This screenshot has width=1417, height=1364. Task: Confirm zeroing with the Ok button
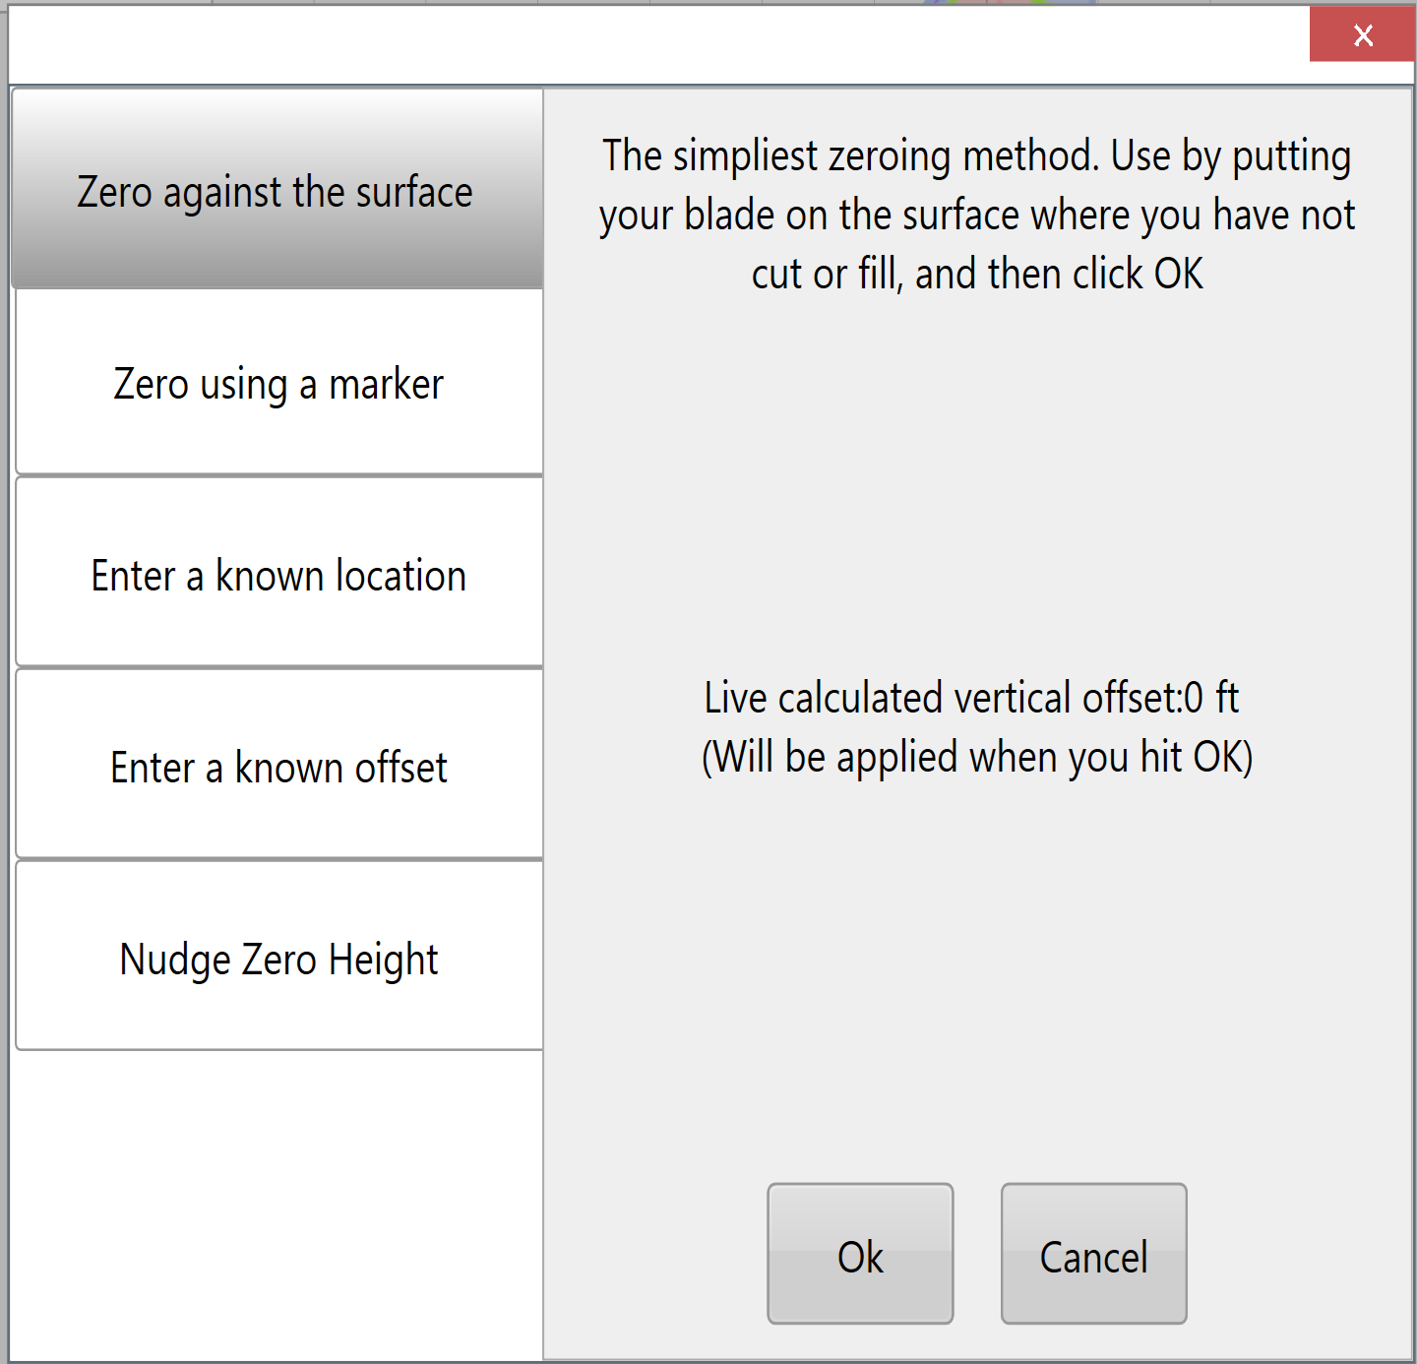pyautogui.click(x=860, y=1254)
